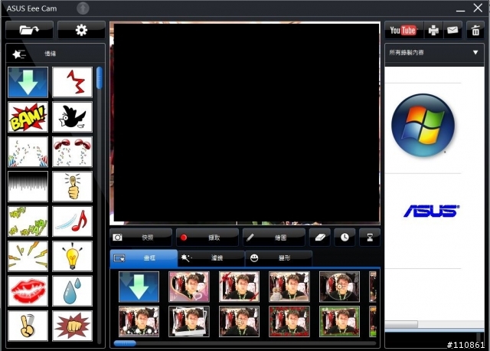Screen dimensions: 490x351
Task: Activate the pencil drawing button
Action: (274, 238)
